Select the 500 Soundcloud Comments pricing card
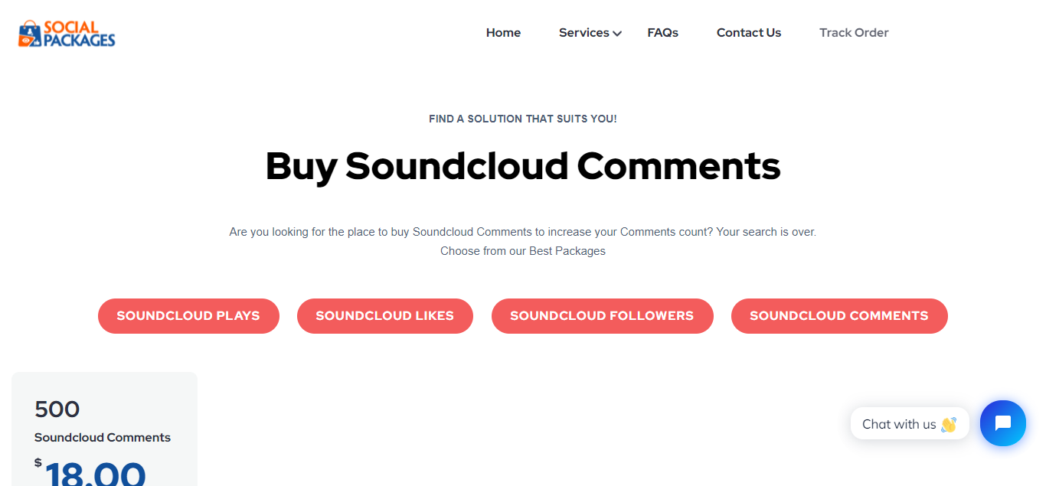Image resolution: width=1046 pixels, height=486 pixels. tap(104, 429)
